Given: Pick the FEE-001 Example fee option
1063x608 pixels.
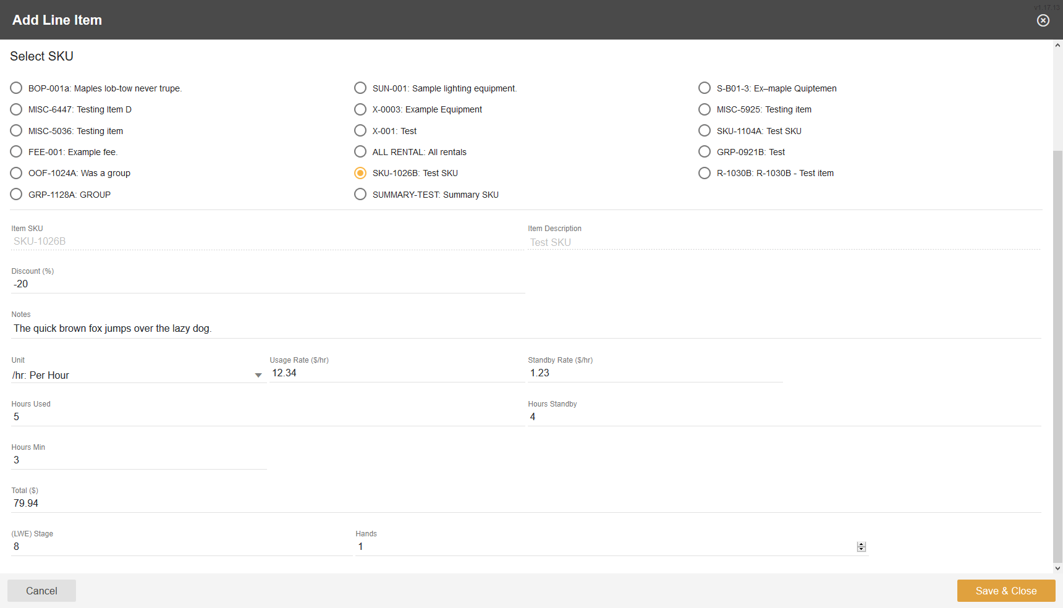Looking at the screenshot, I should coord(16,152).
